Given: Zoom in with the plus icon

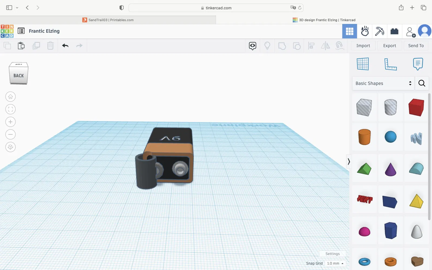Looking at the screenshot, I should (x=11, y=122).
